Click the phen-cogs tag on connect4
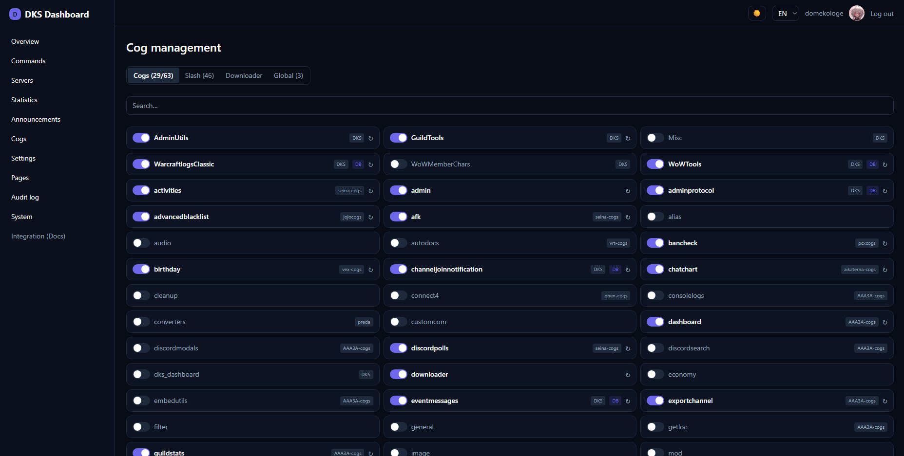 (616, 295)
